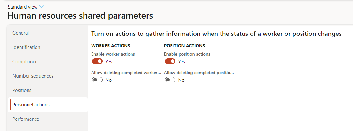The image size is (353, 131).
Task: Enable Allow deleting completed worker actions
Action: pyautogui.click(x=98, y=80)
